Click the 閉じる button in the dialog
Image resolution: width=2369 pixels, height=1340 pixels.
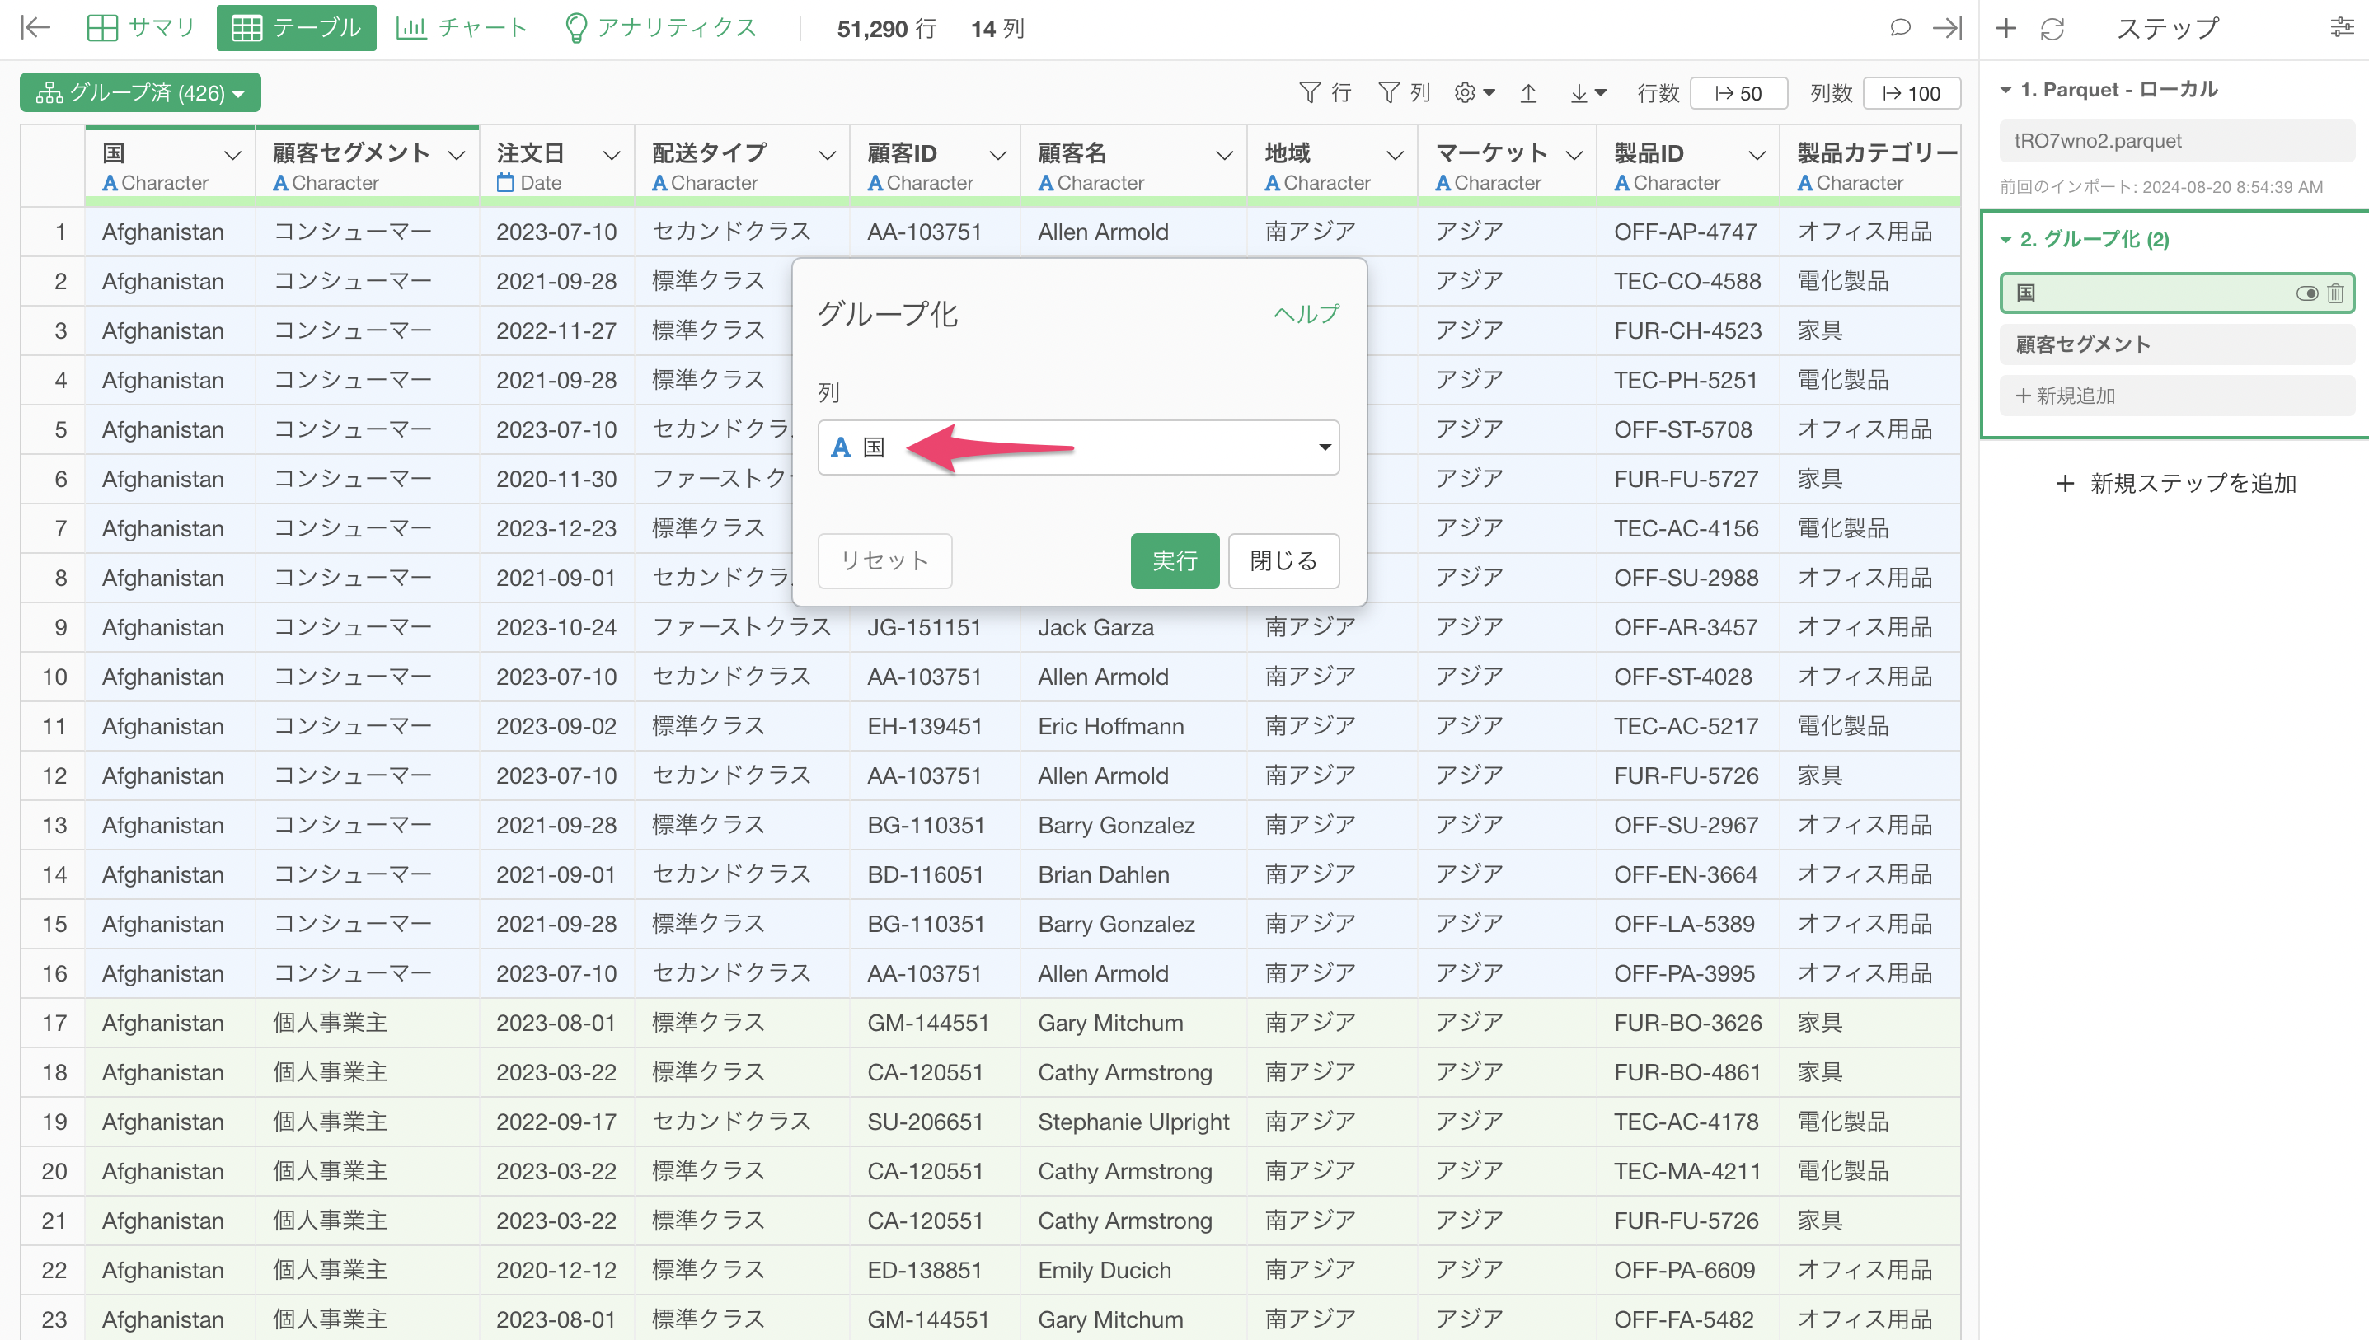pos(1283,560)
